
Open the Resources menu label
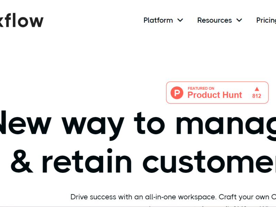tap(214, 20)
